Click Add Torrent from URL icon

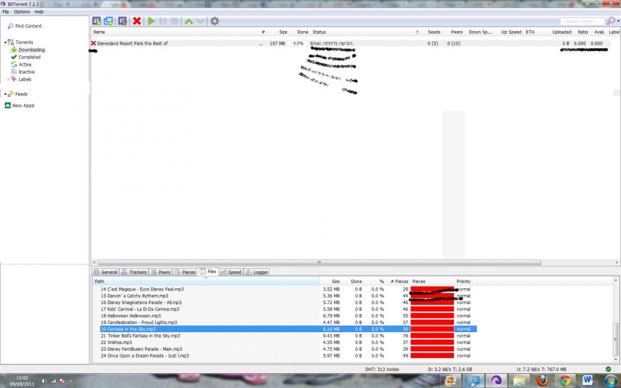[x=108, y=21]
